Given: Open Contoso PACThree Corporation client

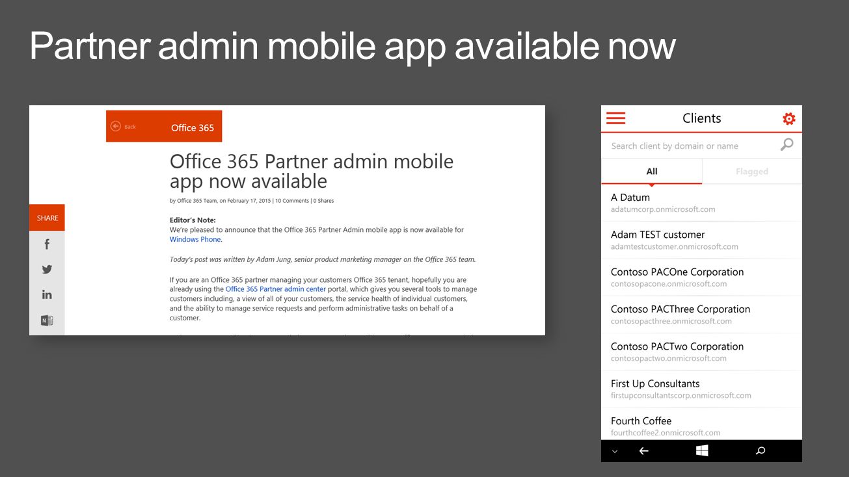Looking at the screenshot, I should (x=701, y=315).
